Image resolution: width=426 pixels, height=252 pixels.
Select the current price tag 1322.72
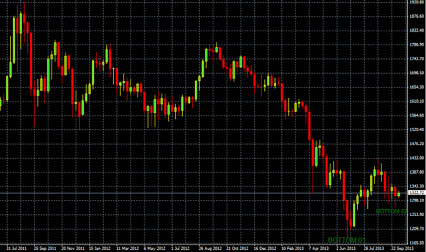point(416,193)
